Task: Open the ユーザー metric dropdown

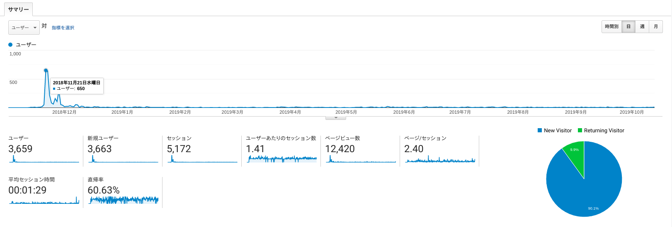Action: [24, 28]
